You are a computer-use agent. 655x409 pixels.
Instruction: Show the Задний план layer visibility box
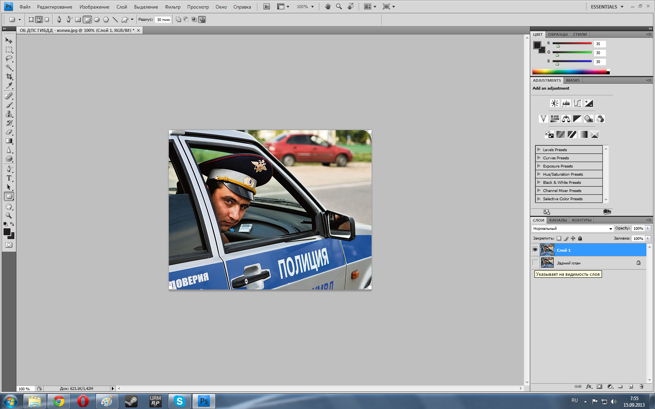tap(535, 263)
